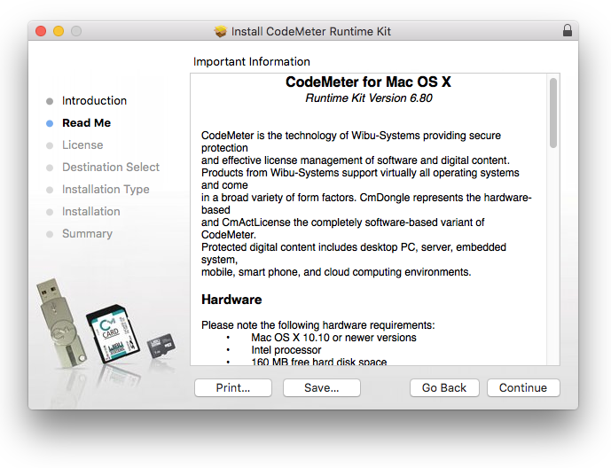Click the lock icon in the title bar

(568, 31)
